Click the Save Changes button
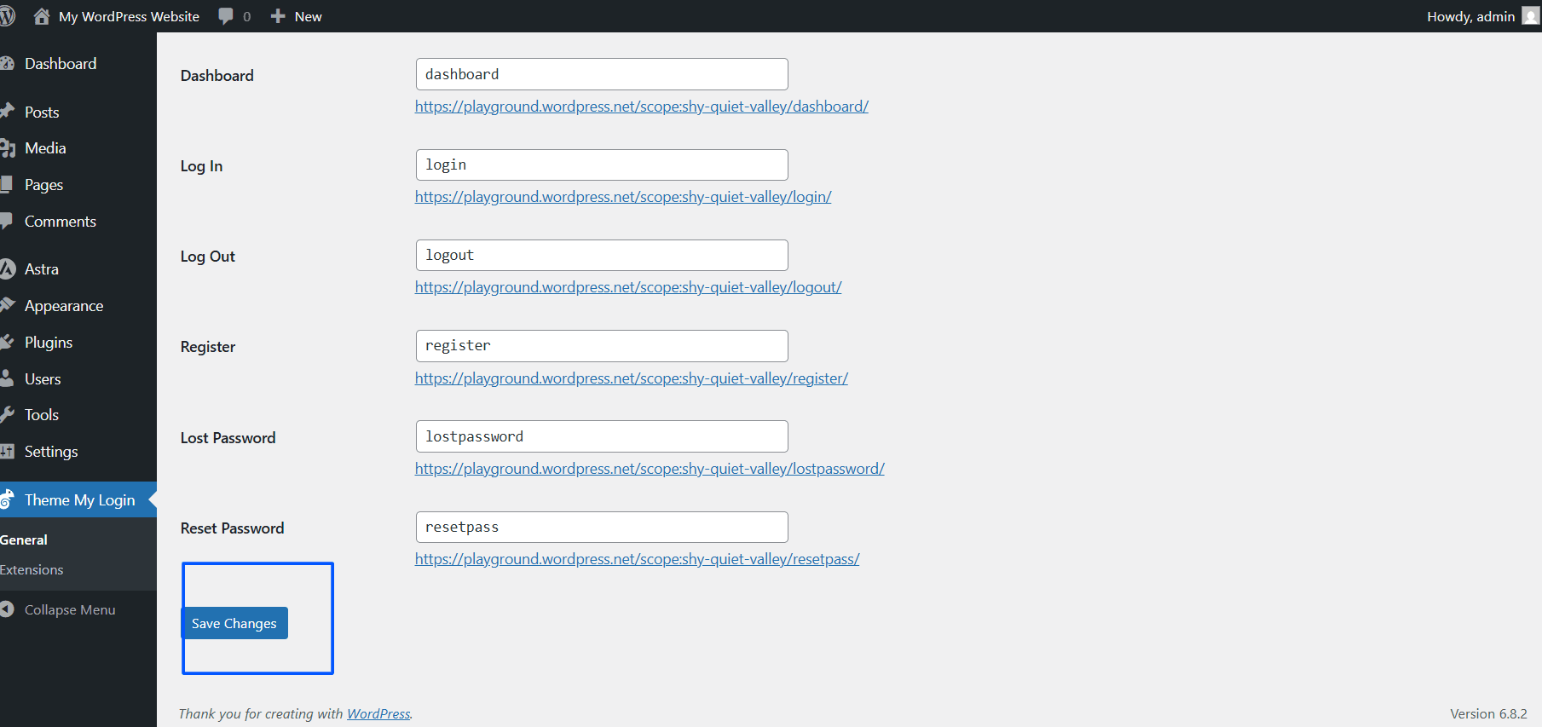 click(234, 623)
